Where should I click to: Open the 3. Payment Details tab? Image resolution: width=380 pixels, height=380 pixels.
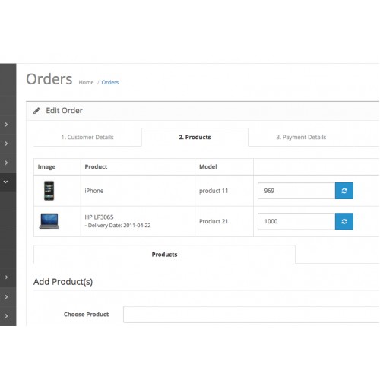click(301, 137)
